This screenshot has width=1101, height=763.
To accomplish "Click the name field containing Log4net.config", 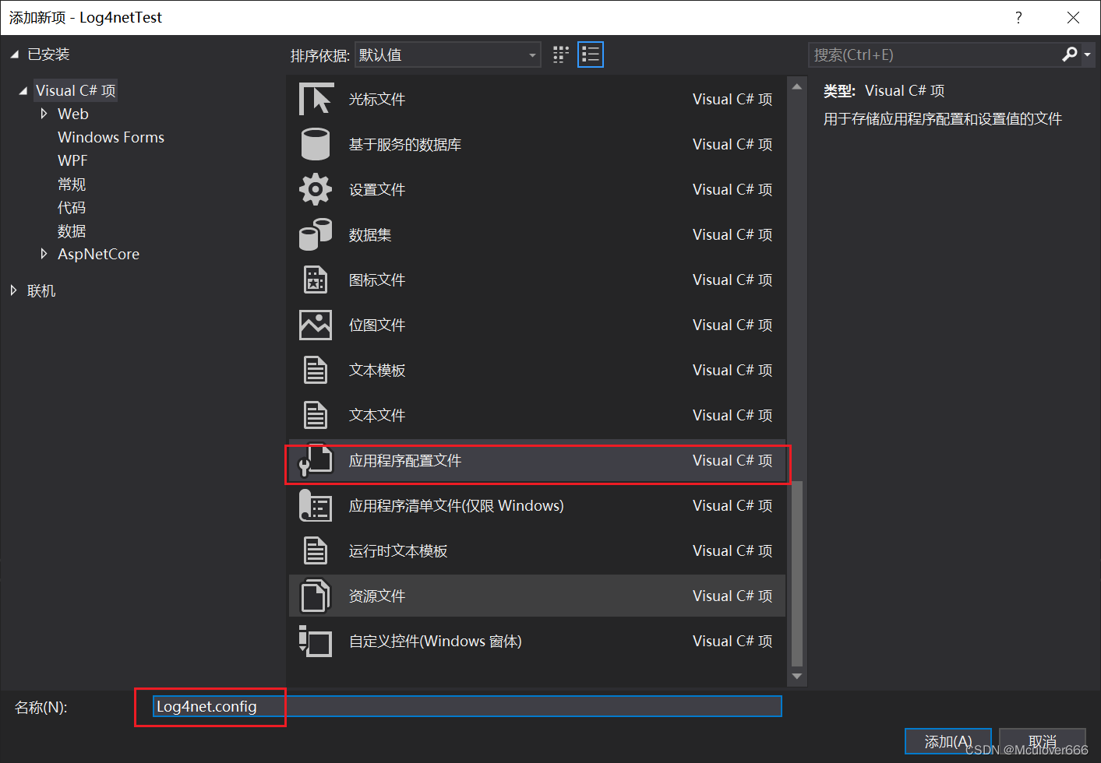I will (467, 706).
